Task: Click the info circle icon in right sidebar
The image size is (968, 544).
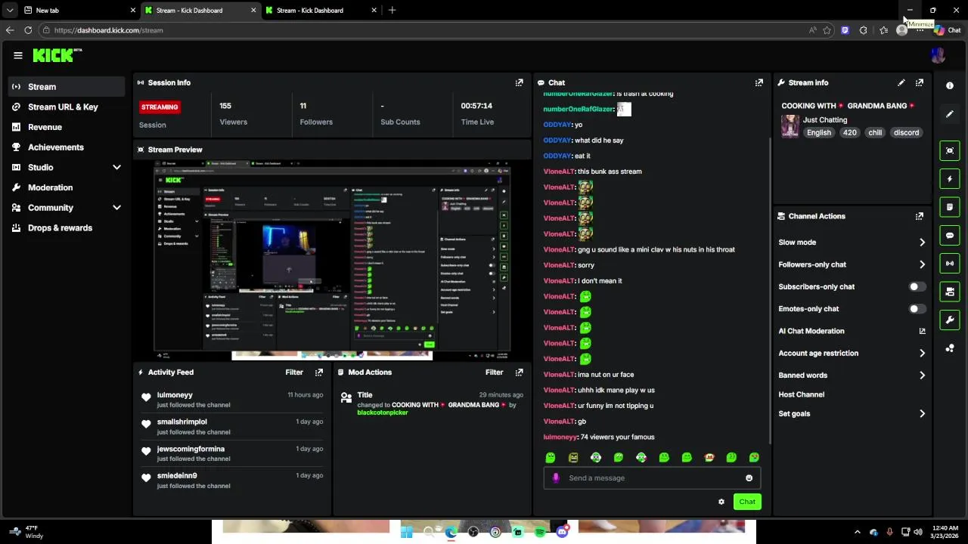Action: pos(950,86)
